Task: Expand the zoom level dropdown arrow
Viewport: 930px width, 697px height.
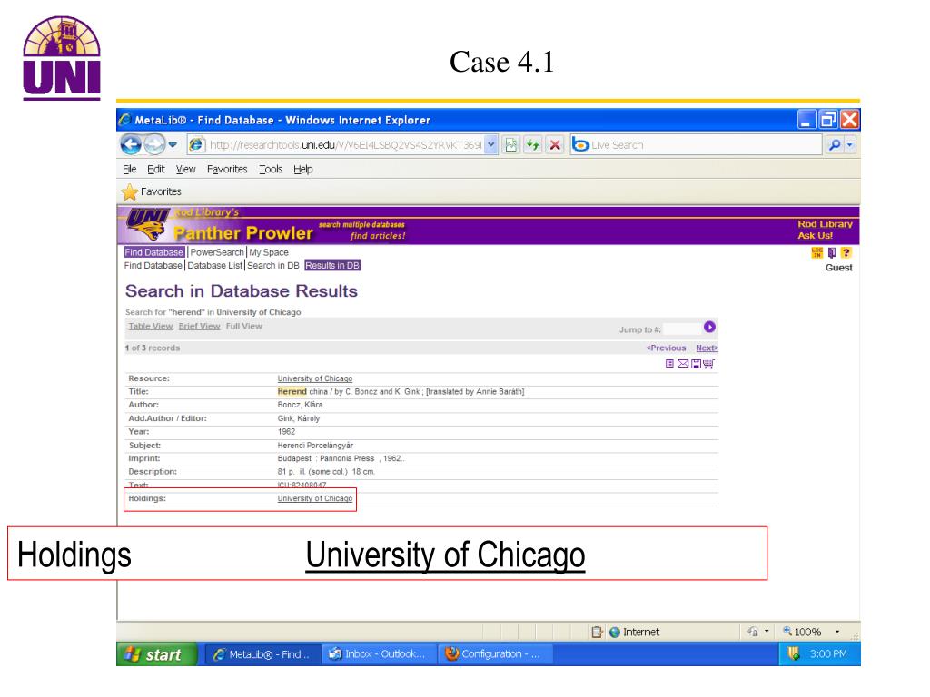Action: tap(836, 632)
